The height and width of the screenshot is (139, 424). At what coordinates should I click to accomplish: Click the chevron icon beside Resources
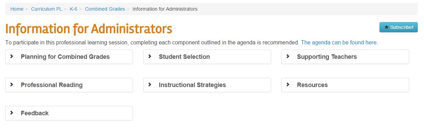(288, 85)
